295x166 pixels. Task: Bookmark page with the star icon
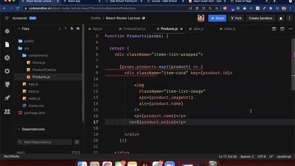pyautogui.click(x=217, y=8)
